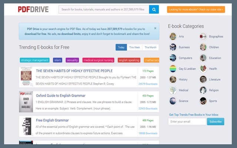Click the english speaking tag

129,60
